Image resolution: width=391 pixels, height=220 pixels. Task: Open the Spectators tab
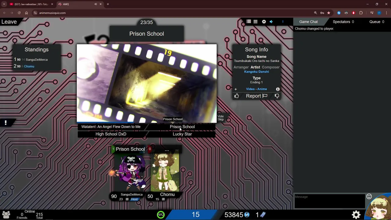click(x=343, y=22)
